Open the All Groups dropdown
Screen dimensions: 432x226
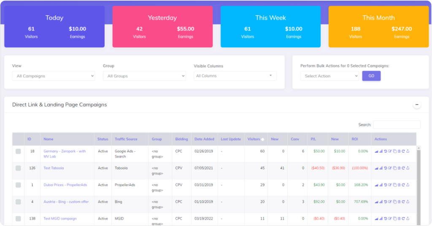coord(144,76)
